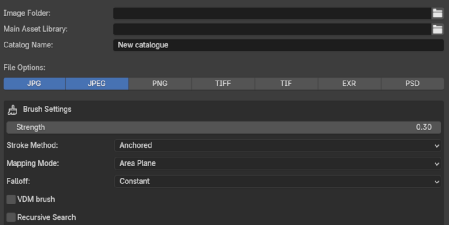
Task: Enable the PSD file format
Action: click(x=412, y=84)
